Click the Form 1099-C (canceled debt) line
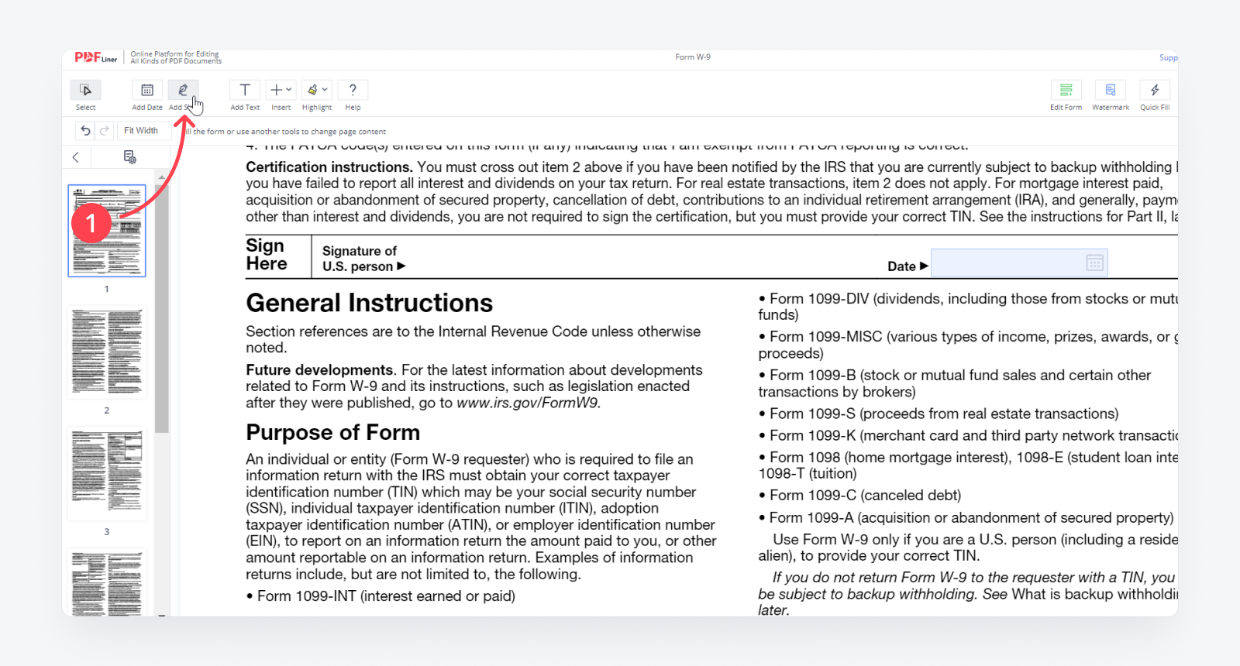The width and height of the screenshot is (1240, 666). pyautogui.click(x=859, y=496)
